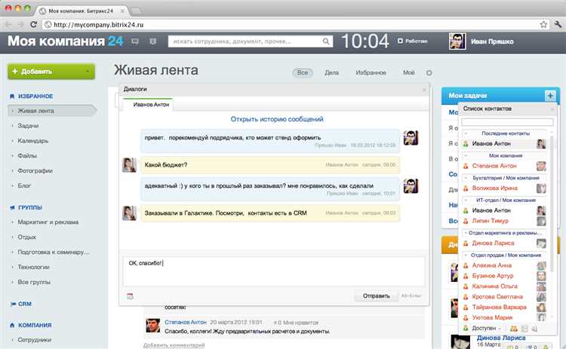Click the groups icon at contact list bottom
This screenshot has width=566, height=349.
514,329
